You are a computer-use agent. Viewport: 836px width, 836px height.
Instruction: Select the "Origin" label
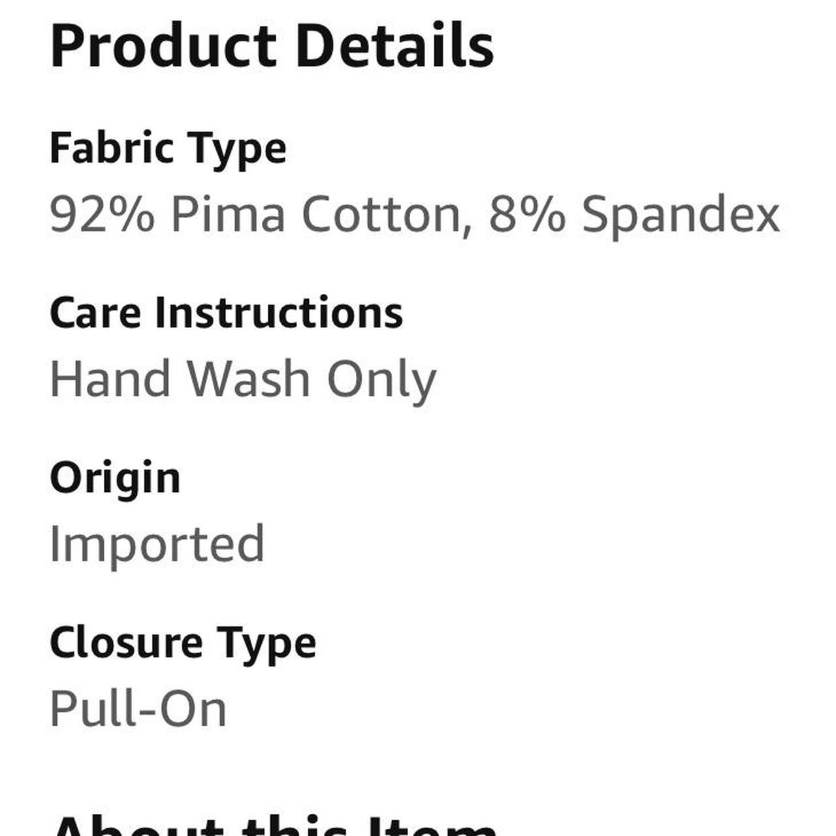(x=115, y=479)
